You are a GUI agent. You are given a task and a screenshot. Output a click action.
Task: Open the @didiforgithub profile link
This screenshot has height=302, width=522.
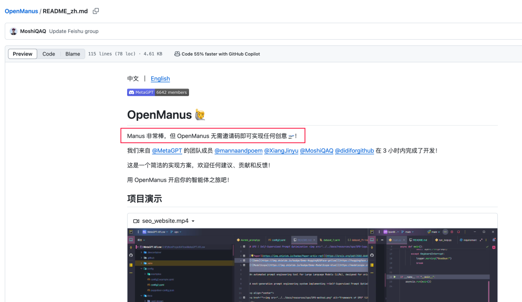click(x=354, y=150)
